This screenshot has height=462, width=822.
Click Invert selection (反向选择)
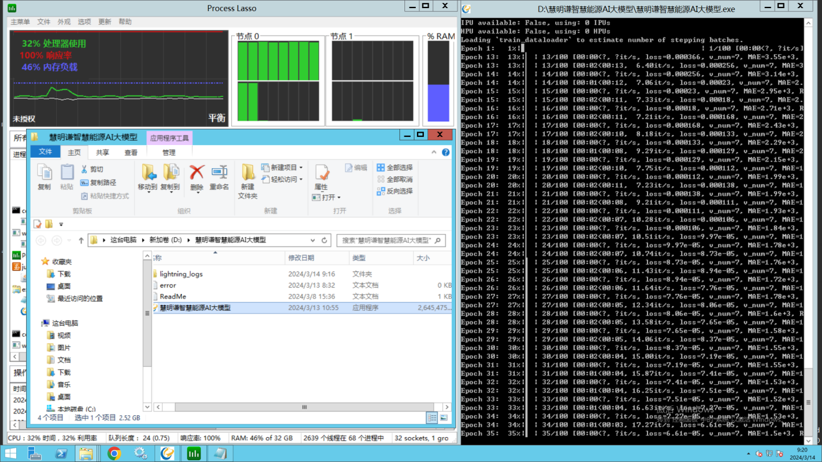coord(395,191)
